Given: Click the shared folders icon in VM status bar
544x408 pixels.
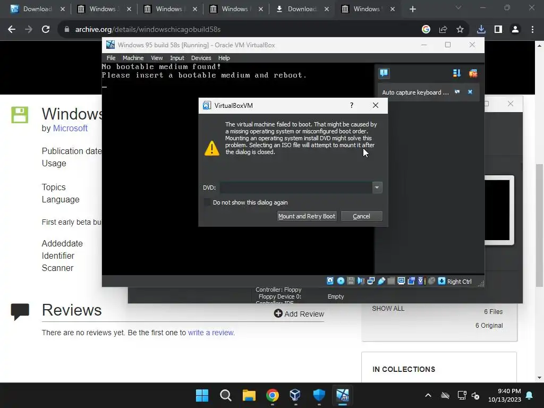Looking at the screenshot, I should tap(391, 281).
